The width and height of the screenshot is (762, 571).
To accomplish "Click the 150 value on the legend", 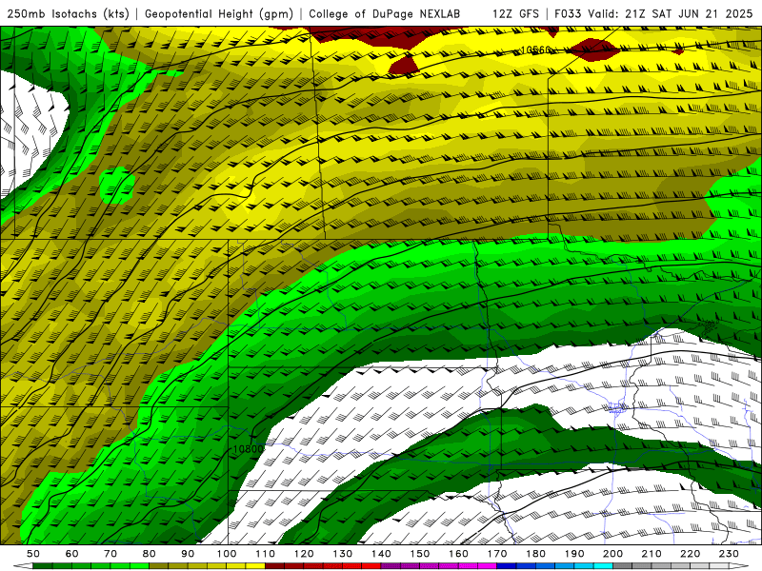I will tap(420, 554).
